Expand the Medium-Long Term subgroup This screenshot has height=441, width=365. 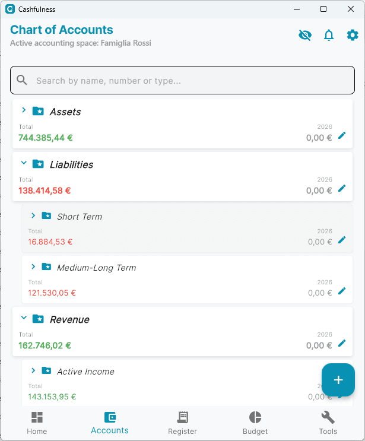(33, 267)
